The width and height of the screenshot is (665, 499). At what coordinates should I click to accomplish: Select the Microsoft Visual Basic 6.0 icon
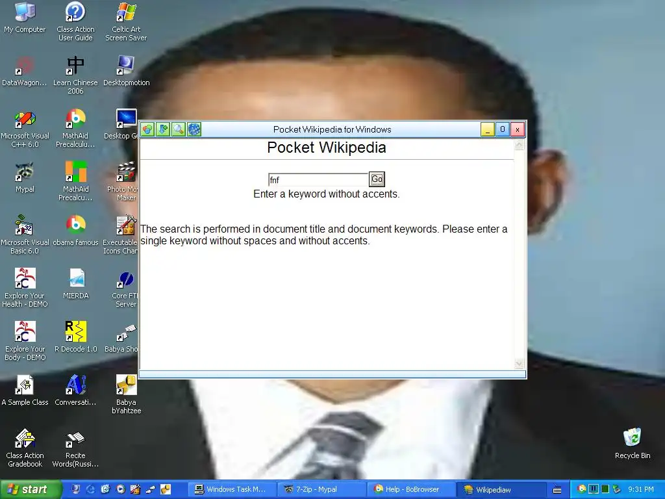[25, 235]
